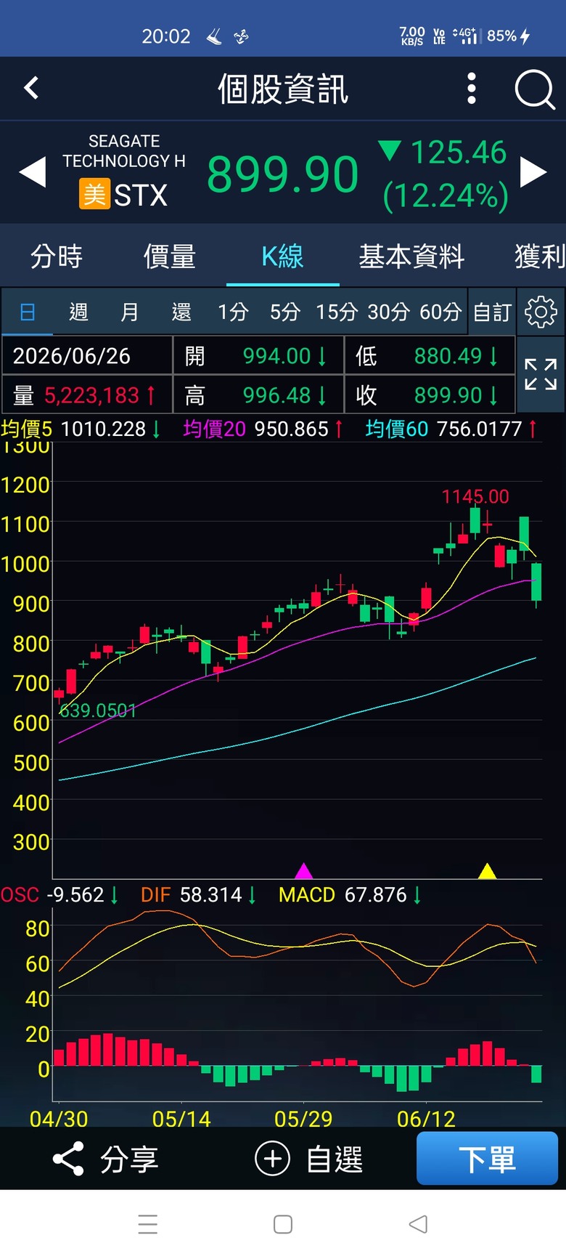Select the K線 tab

point(282,256)
